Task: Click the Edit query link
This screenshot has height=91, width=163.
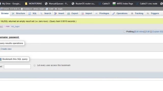Action: (148, 32)
